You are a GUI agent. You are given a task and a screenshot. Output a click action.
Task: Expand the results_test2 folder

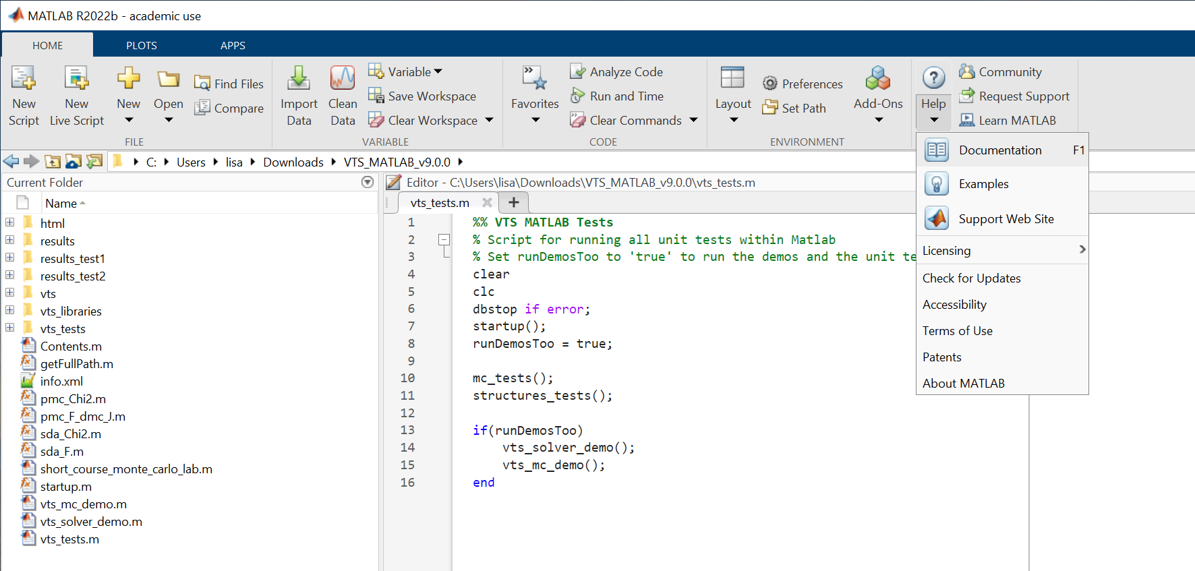10,275
